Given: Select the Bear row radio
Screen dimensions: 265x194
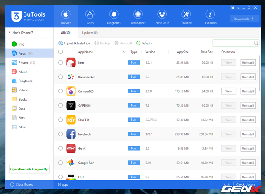Looking at the screenshot, I should pos(60,62).
